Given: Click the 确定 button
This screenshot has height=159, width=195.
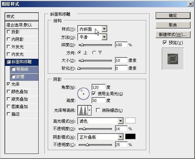Looking at the screenshot, I should (173, 16).
